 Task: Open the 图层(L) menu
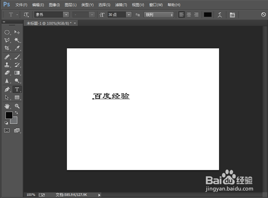tap(70, 5)
